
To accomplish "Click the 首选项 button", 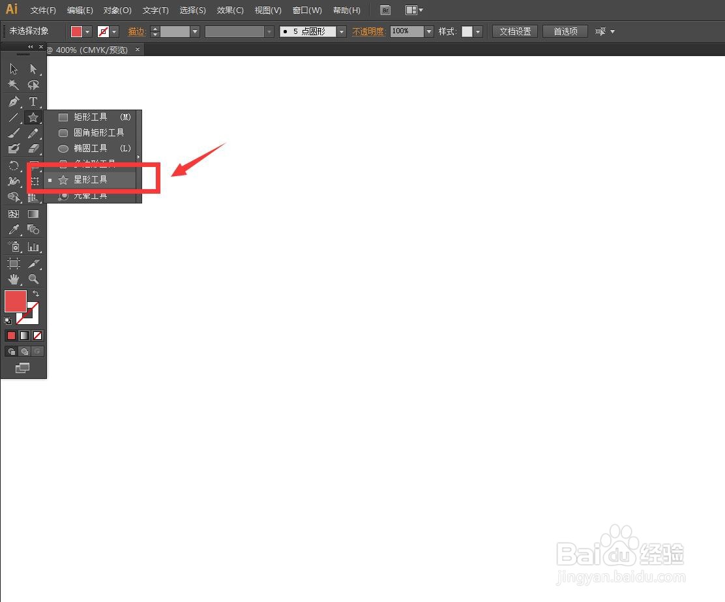I will 565,31.
